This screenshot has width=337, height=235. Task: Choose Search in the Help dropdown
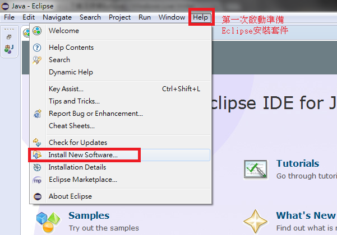click(x=120, y=60)
